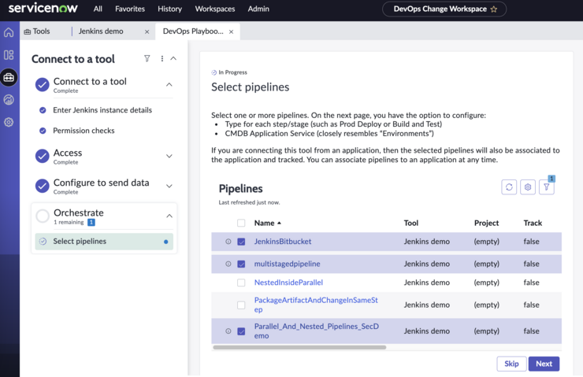Open the History menu
This screenshot has height=377, width=583.
pos(169,9)
